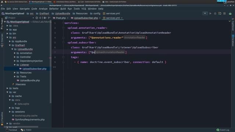Collapse the src folder arrow
This screenshot has width=235, height=132.
click(x=7, y=37)
